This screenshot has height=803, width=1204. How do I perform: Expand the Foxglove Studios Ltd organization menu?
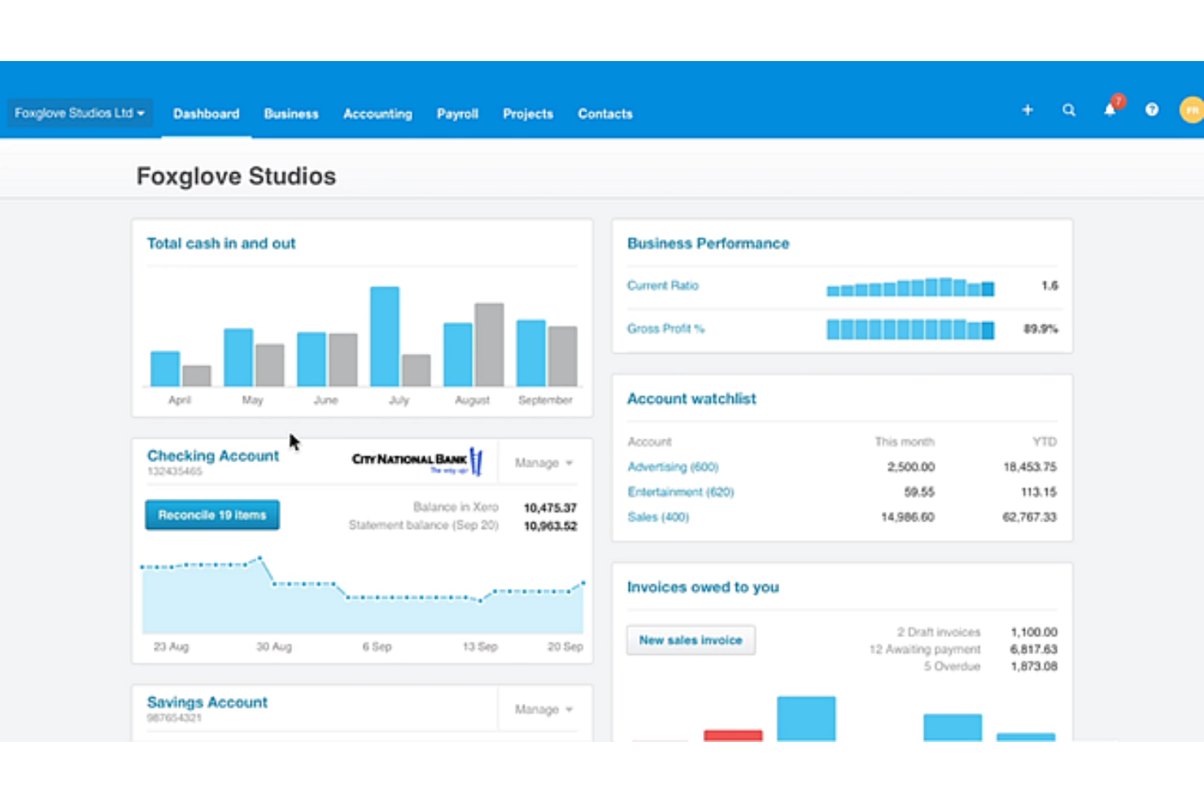79,113
